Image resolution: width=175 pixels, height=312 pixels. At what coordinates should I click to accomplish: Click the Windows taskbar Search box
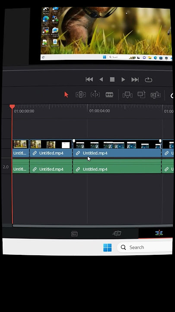[144, 247]
